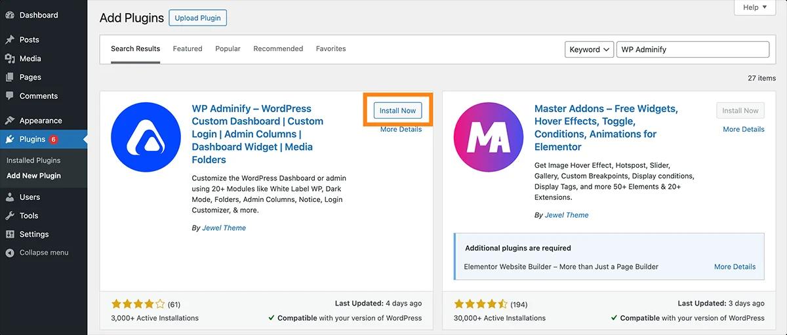The height and width of the screenshot is (335, 787).
Task: Click the Users menu label
Action: pos(30,197)
